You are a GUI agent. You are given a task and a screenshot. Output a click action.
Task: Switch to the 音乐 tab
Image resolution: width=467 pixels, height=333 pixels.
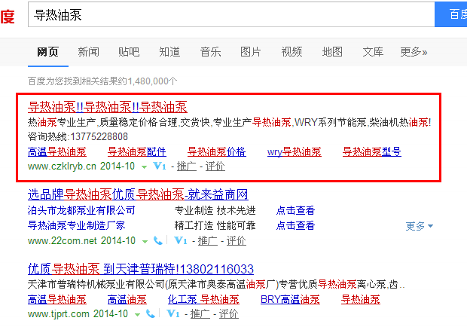[210, 52]
